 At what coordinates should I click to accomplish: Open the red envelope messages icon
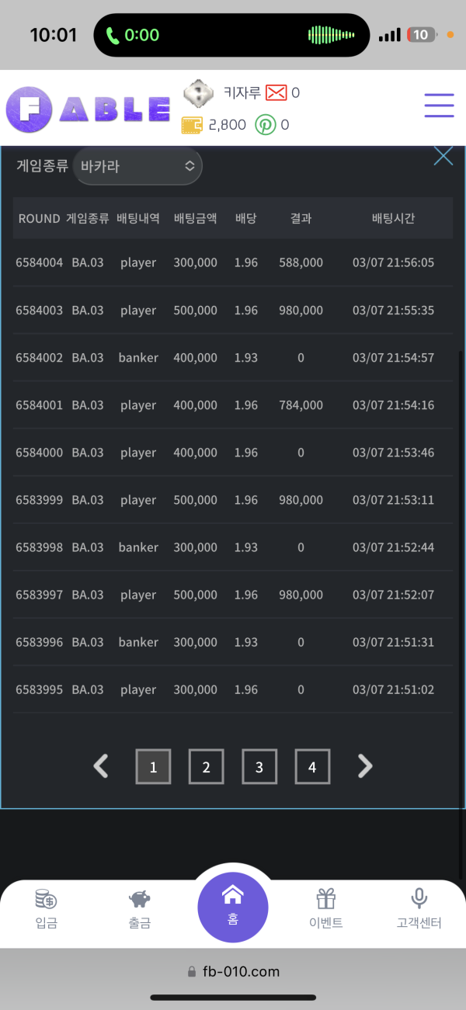point(276,93)
